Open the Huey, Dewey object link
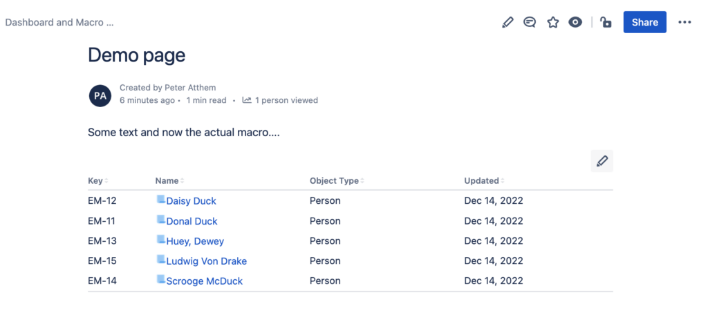This screenshot has width=708, height=322. 195,242
